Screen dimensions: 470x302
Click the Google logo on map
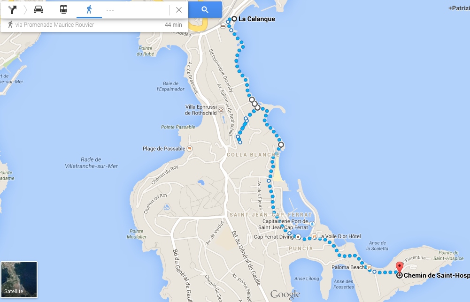(285, 294)
